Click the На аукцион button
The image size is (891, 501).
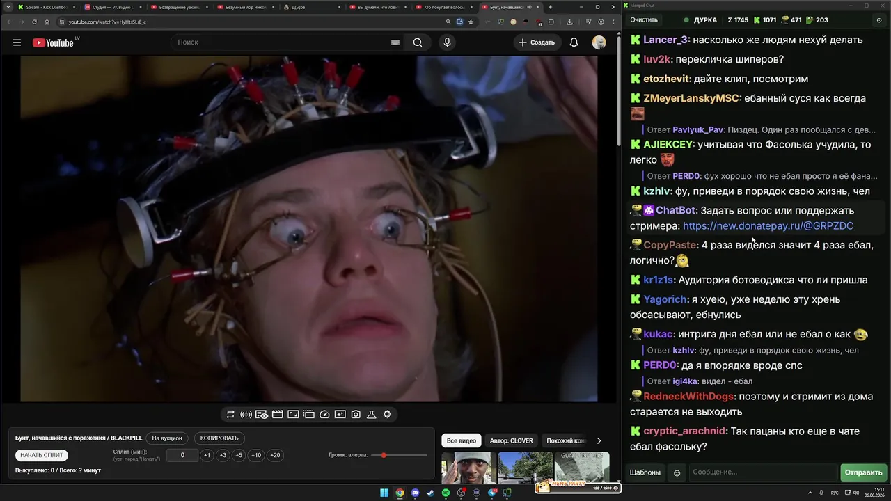(x=167, y=438)
